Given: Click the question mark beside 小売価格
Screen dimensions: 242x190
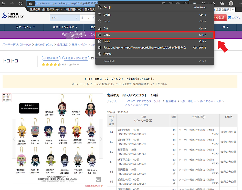Looking at the screenshot, I should point(204,117).
